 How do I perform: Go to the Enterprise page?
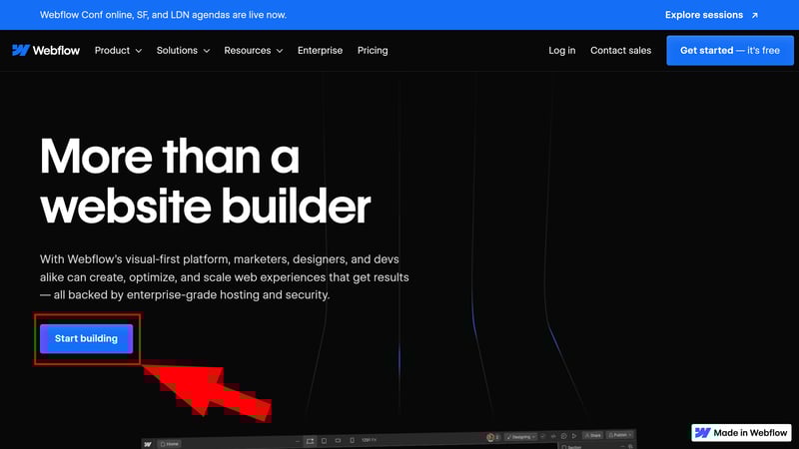(x=320, y=51)
